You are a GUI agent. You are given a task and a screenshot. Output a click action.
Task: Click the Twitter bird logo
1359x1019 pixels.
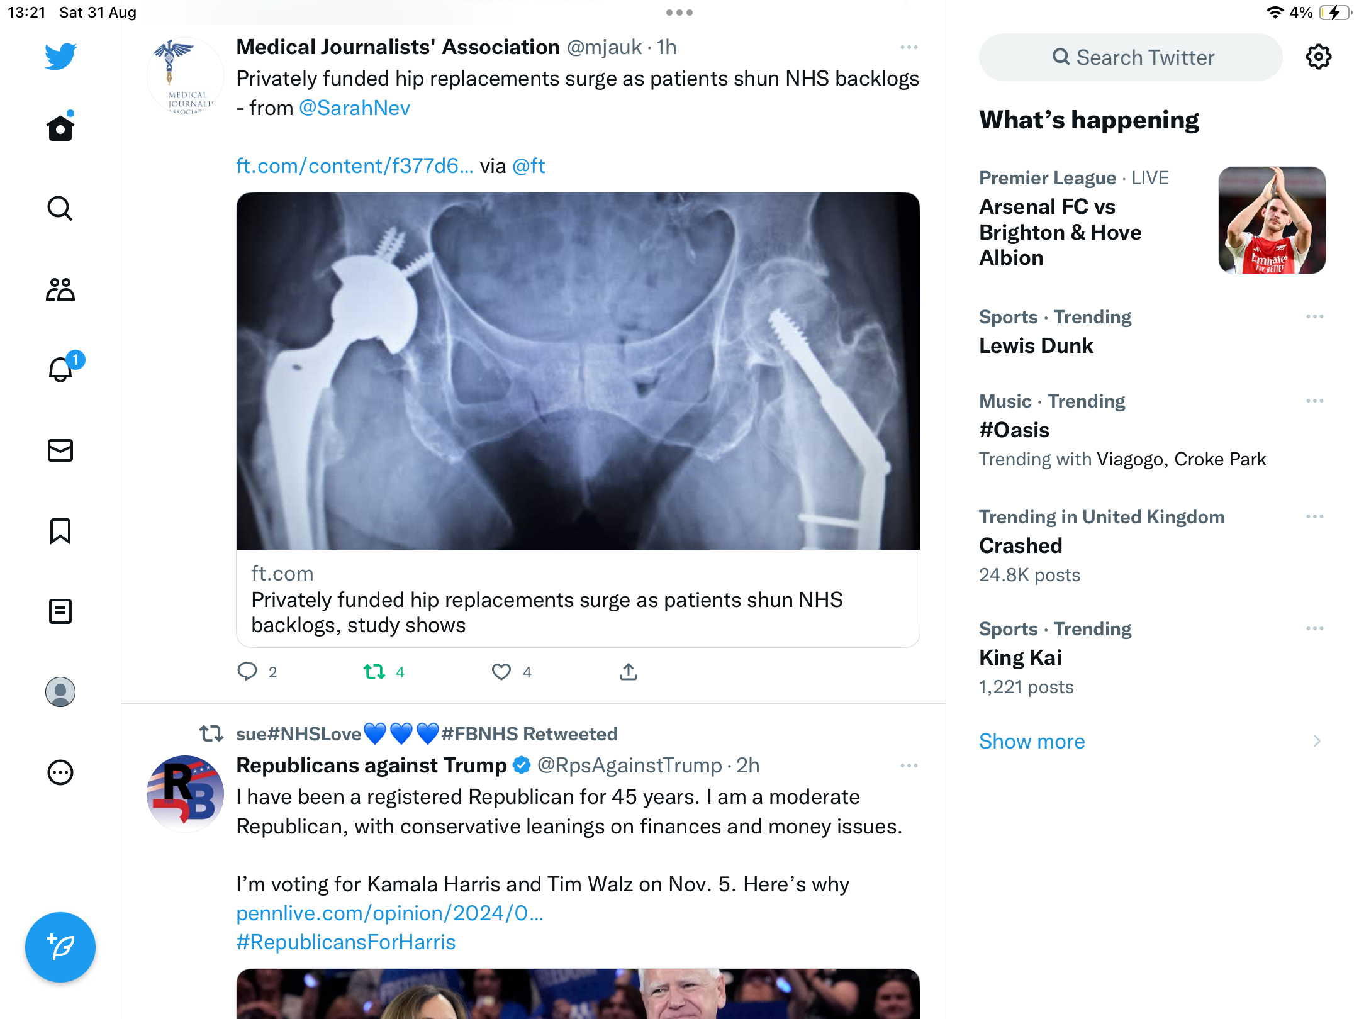tap(60, 56)
